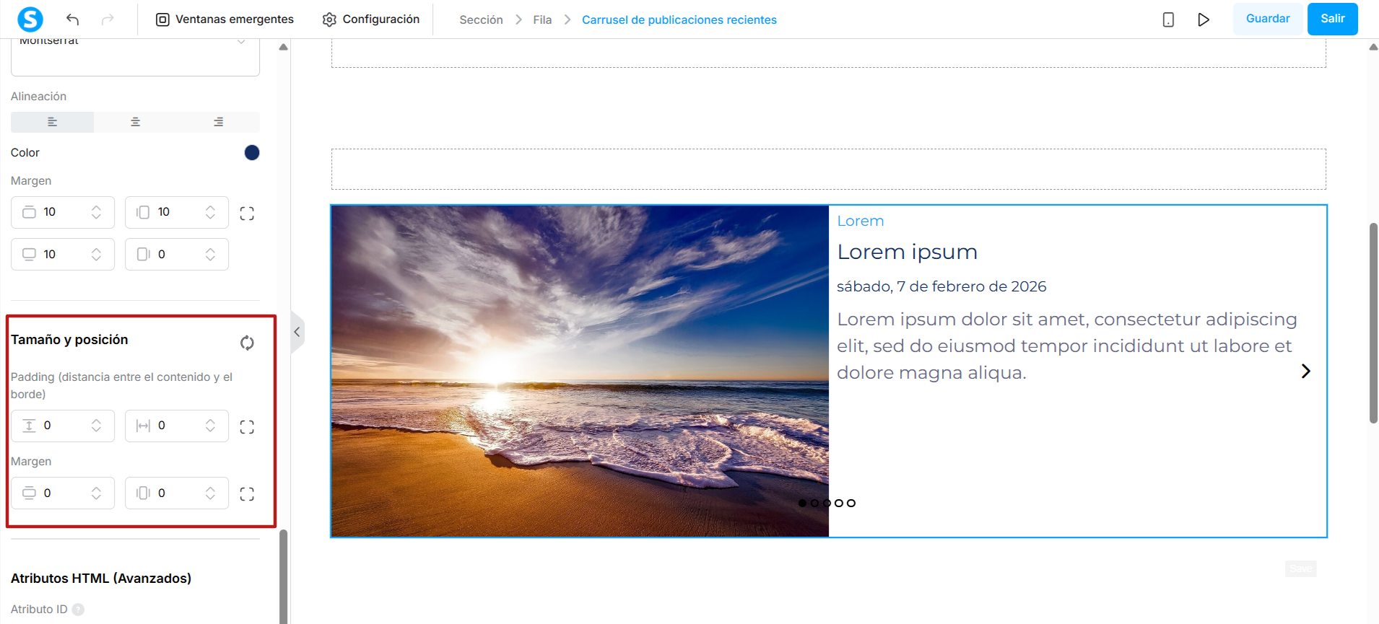Click the Guardar button
This screenshot has width=1379, height=624.
(x=1268, y=19)
